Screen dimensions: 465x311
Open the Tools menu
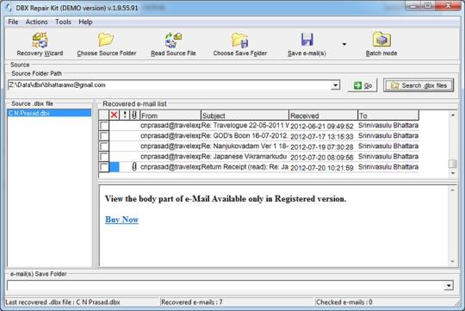tap(63, 22)
